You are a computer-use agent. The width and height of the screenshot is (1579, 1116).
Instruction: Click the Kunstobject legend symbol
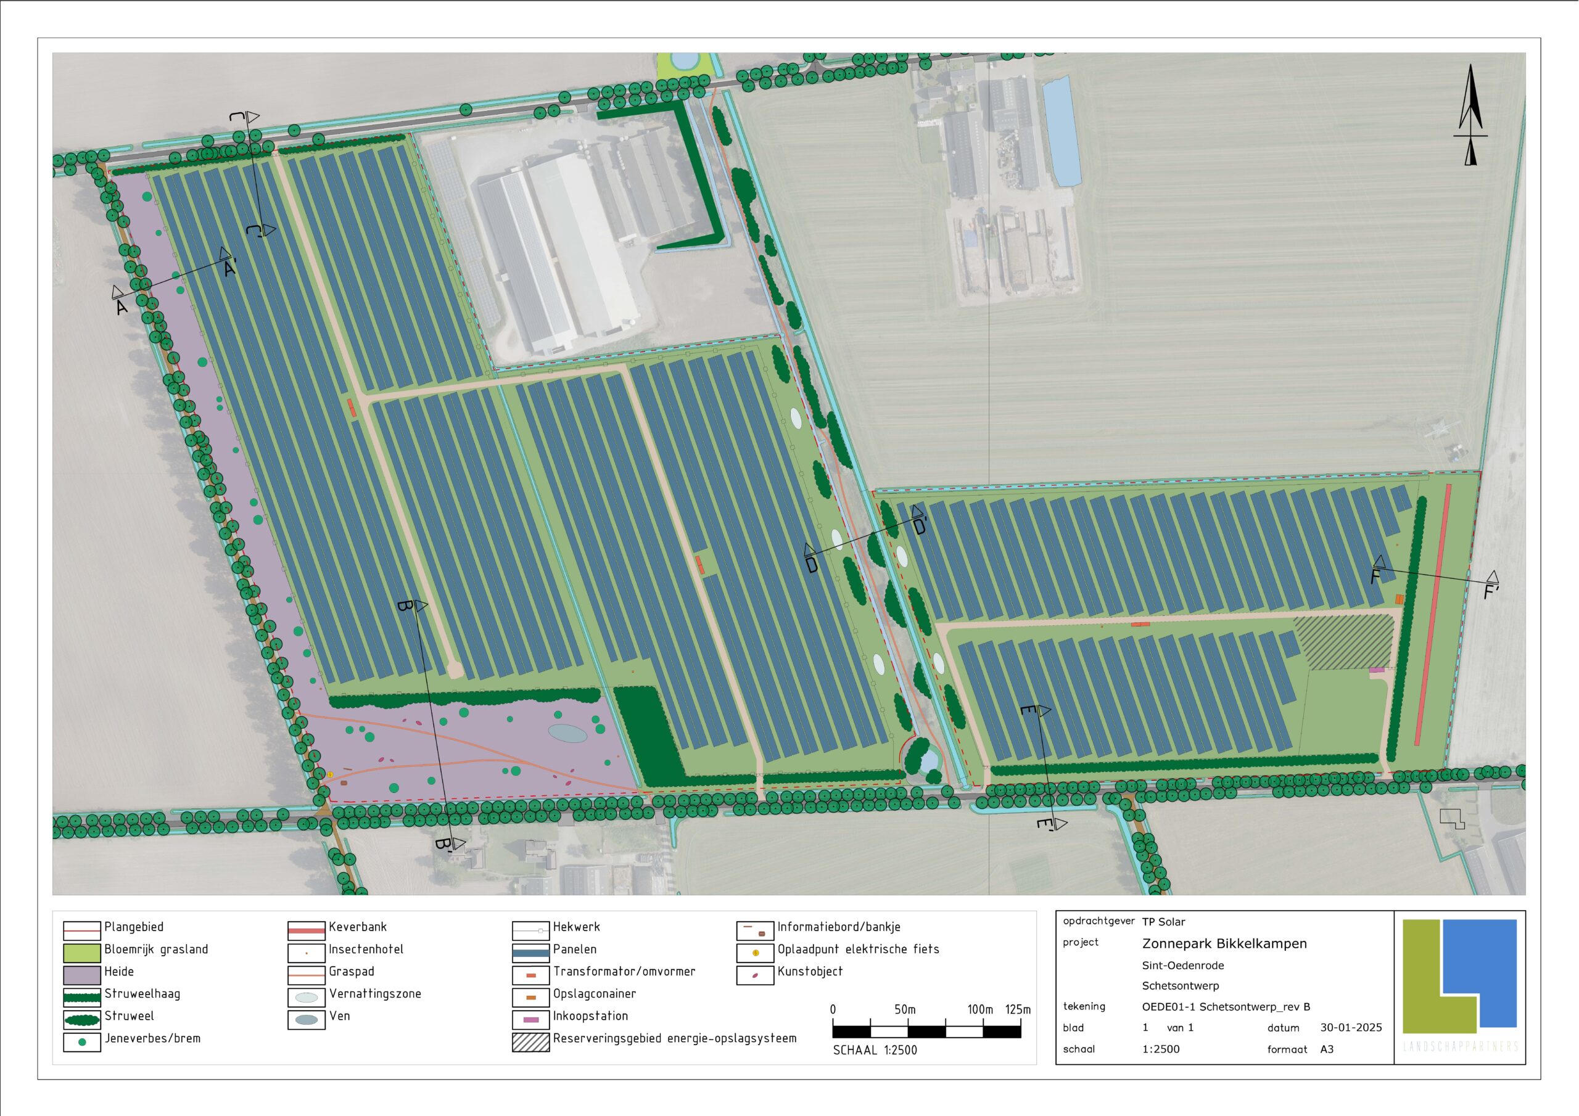[x=755, y=975]
